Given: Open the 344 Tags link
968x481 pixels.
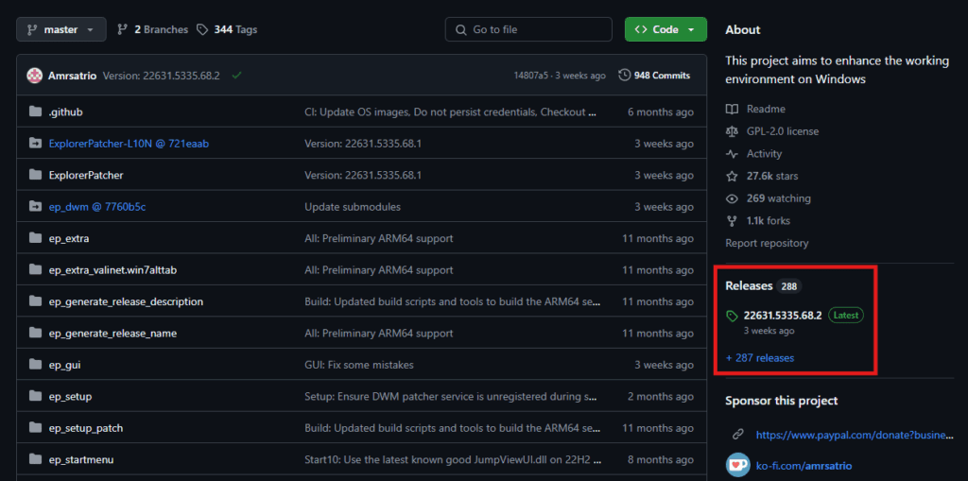Looking at the screenshot, I should pyautogui.click(x=227, y=29).
